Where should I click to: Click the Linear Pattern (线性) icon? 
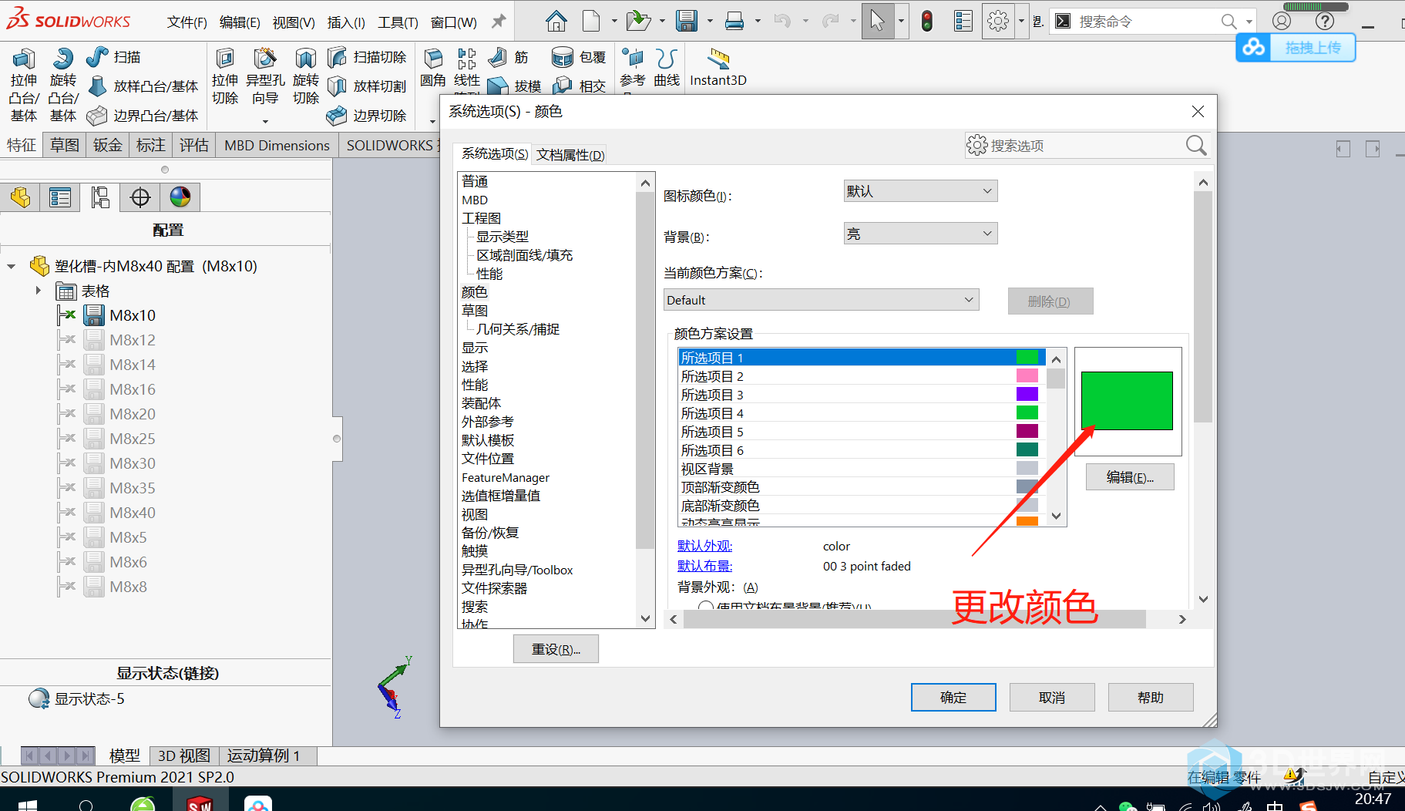pos(466,59)
